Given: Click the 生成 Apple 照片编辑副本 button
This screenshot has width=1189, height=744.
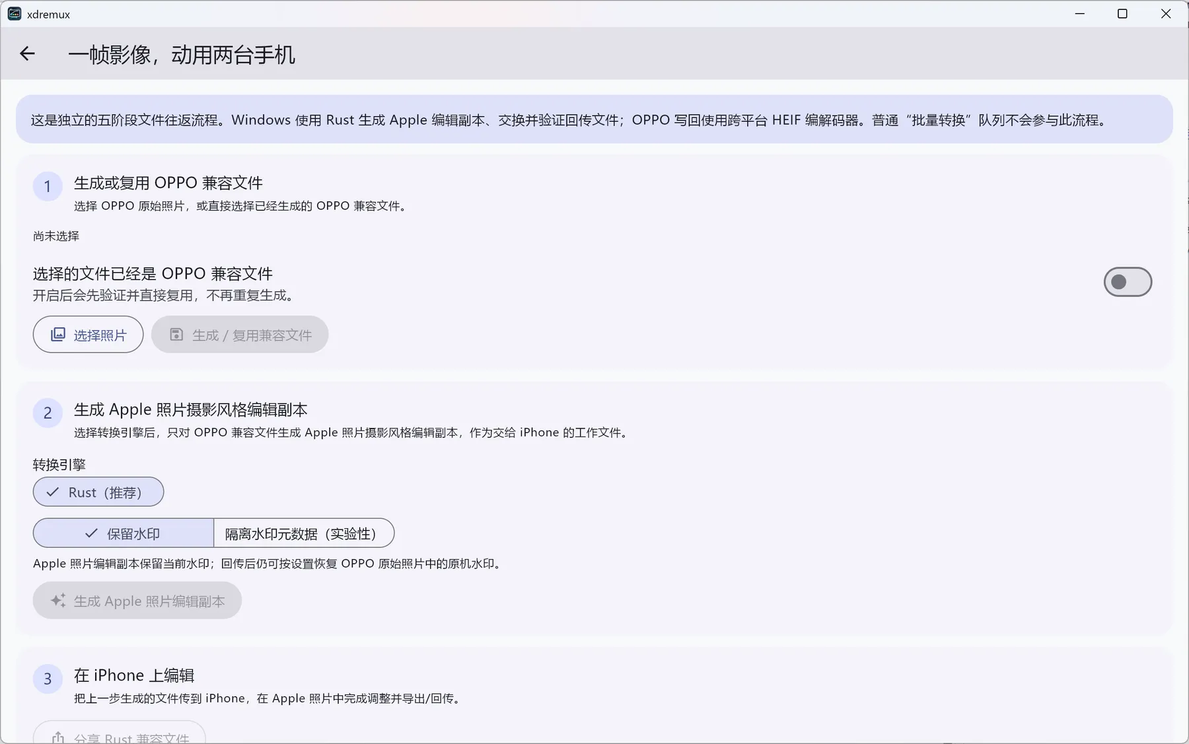Looking at the screenshot, I should point(137,601).
